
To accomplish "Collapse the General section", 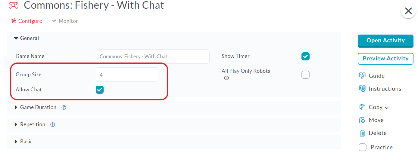I will [27, 38].
